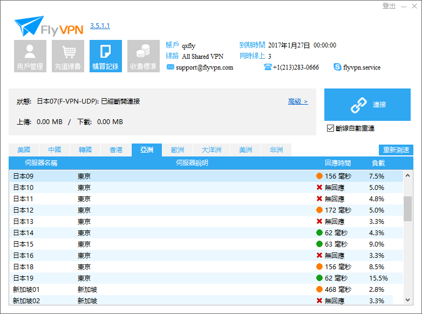Click the server list scroll up arrow
This screenshot has height=314, width=422.
click(408, 176)
